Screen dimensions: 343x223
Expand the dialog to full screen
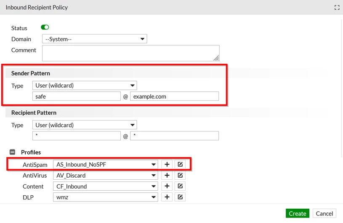[x=337, y=8]
